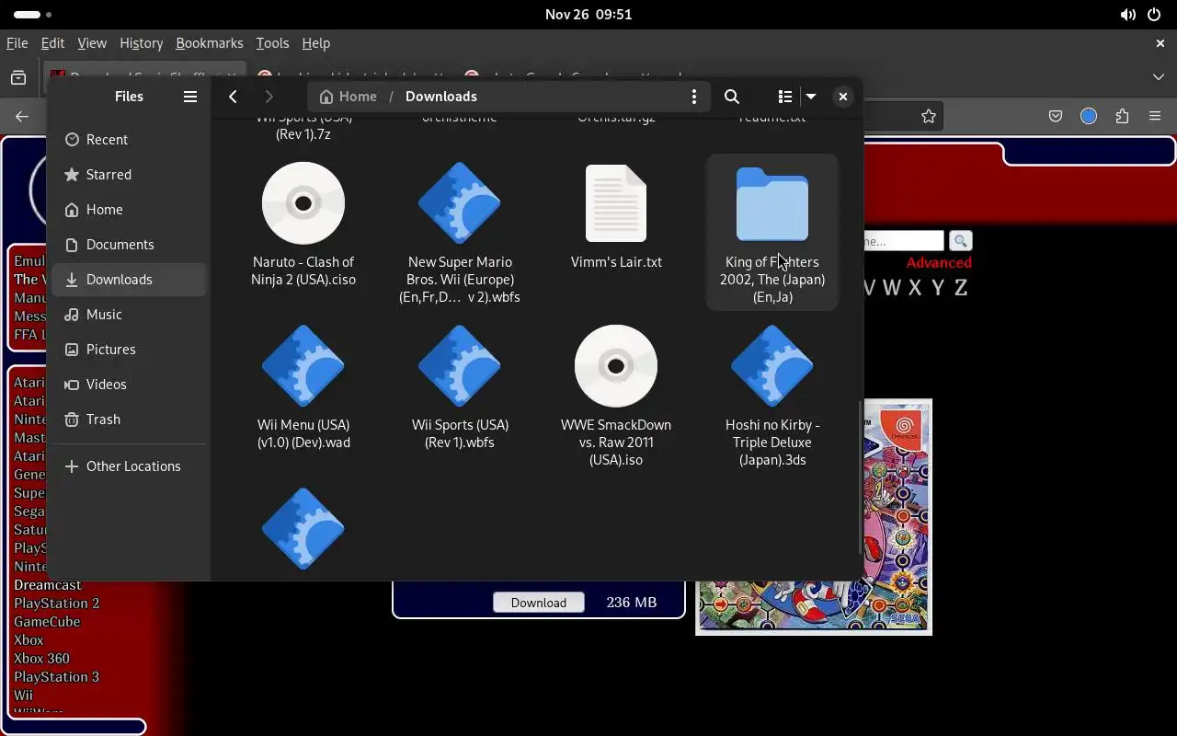
Task: Open Firefox application hamburger menu
Action: (1155, 116)
